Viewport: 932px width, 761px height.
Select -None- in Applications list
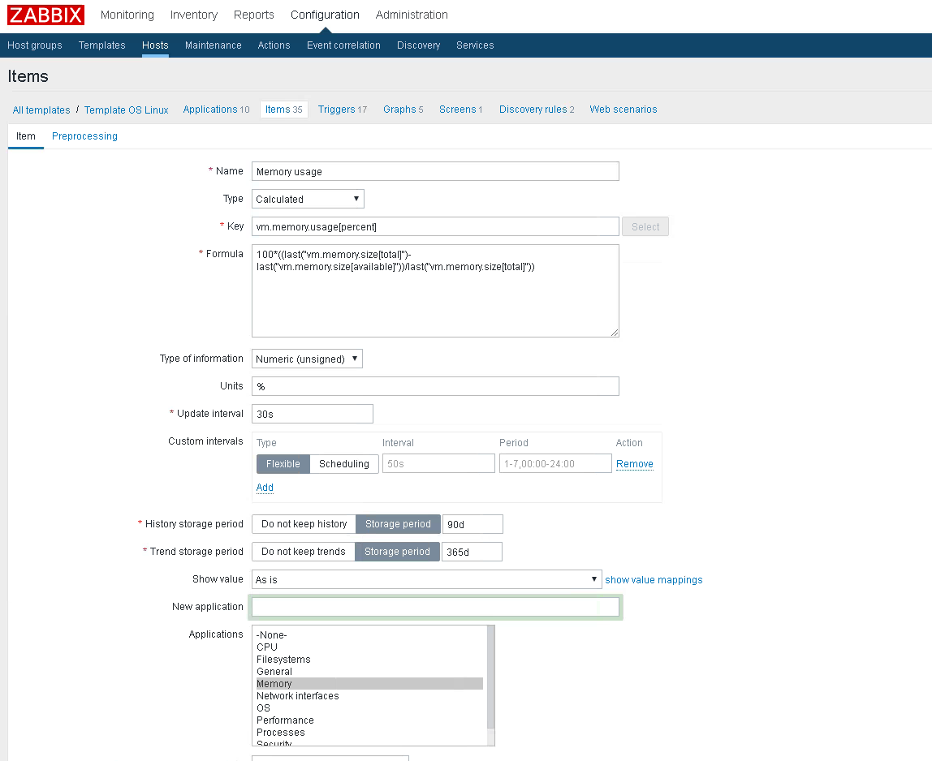[x=369, y=635]
